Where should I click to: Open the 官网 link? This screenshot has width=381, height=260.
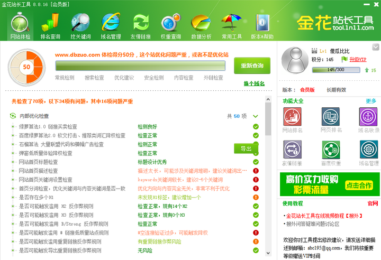coord(373,203)
